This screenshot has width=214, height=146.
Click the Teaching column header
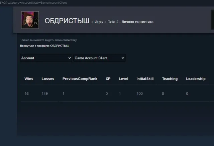170,79
